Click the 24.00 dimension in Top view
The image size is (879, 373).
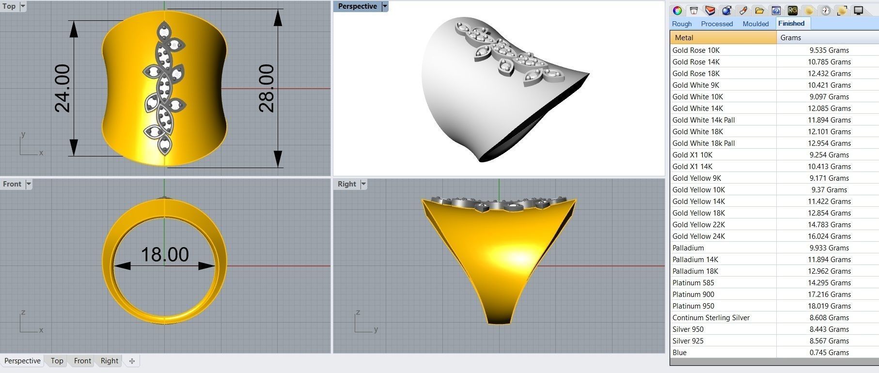[x=63, y=88]
